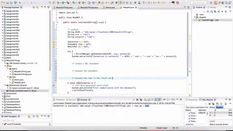Click the Open Perspective icon
Image resolution: width=233 pixels, height=131 pixels.
tap(211, 3)
